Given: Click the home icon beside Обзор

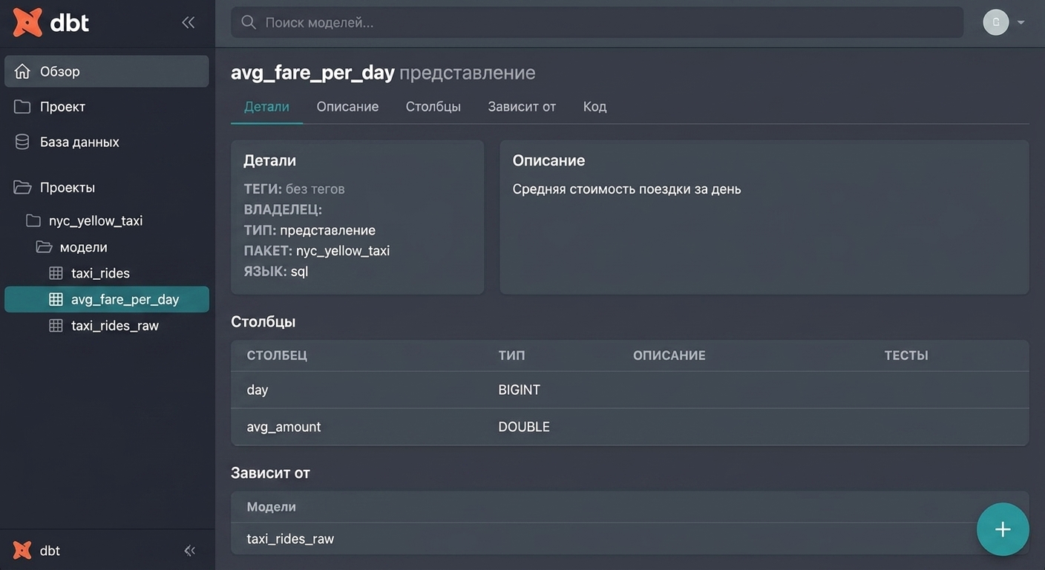Looking at the screenshot, I should click(x=22, y=71).
